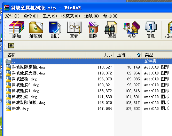
Task: Click packed size value 89,985
Action: click(x=133, y=79)
